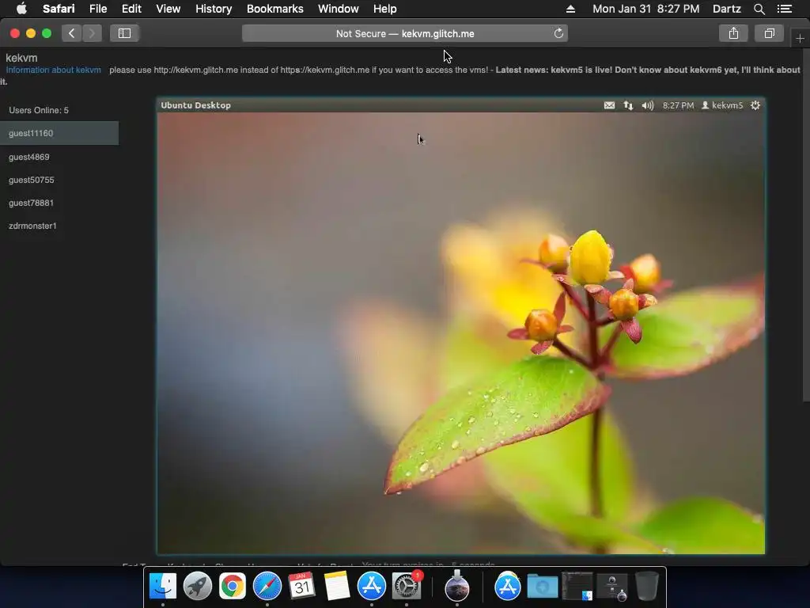Select user guest11160 in the list
Image resolution: width=810 pixels, height=608 pixels.
coord(59,133)
